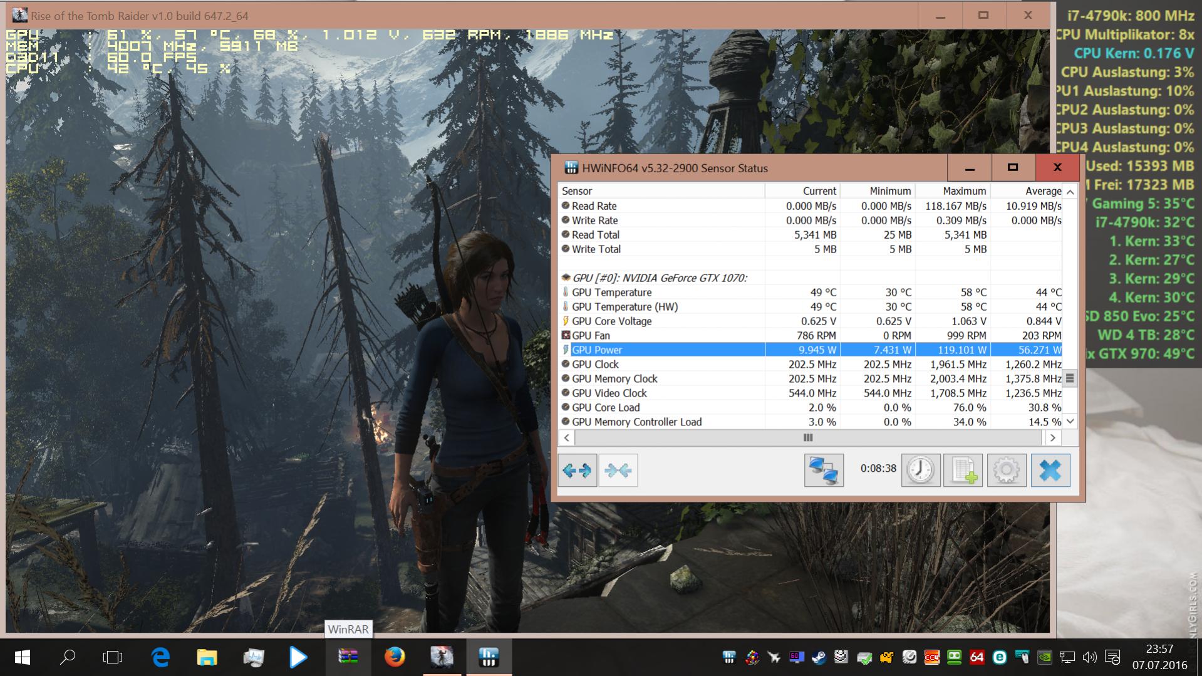The width and height of the screenshot is (1202, 676).
Task: Open the Windows Start menu
Action: click(23, 657)
